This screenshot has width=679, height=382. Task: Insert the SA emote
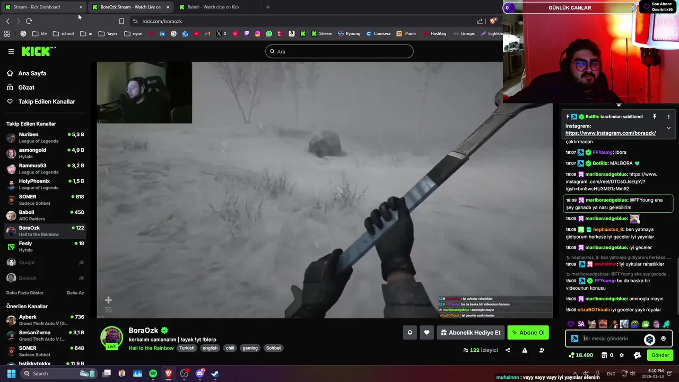click(x=581, y=324)
